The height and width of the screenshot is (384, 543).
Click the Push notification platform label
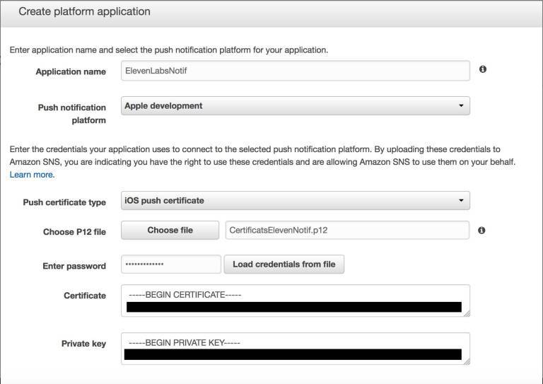click(x=72, y=113)
